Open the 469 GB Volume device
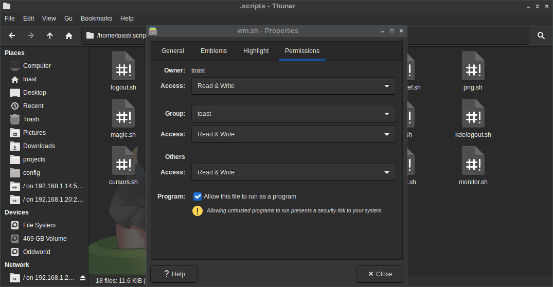This screenshot has height=287, width=553. pos(44,239)
